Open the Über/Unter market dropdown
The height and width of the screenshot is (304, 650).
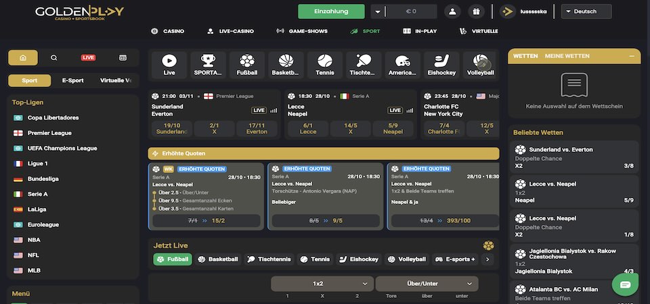click(x=427, y=284)
